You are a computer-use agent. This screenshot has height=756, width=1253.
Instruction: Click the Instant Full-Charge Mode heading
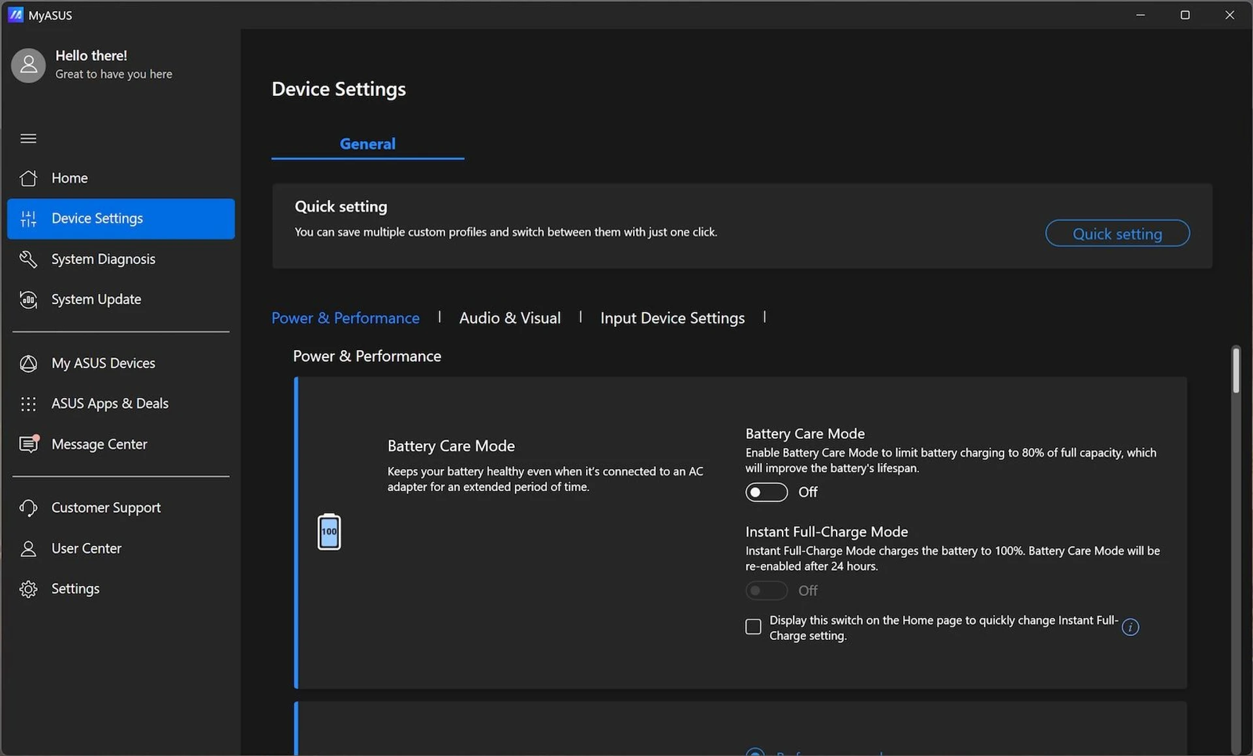826,532
